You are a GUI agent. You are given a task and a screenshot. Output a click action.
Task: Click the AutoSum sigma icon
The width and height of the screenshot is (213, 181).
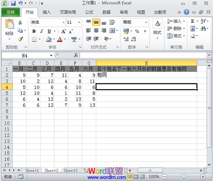[x=193, y=21]
